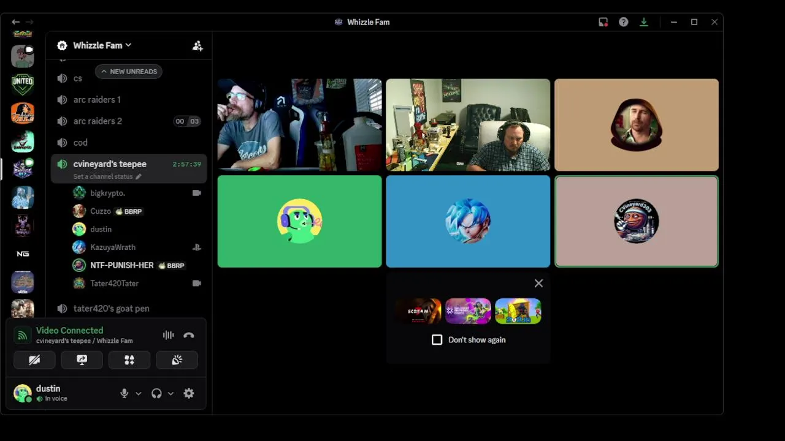Viewport: 785px width, 441px height.
Task: Join the arc raiders 1 voice channel
Action: click(x=129, y=100)
